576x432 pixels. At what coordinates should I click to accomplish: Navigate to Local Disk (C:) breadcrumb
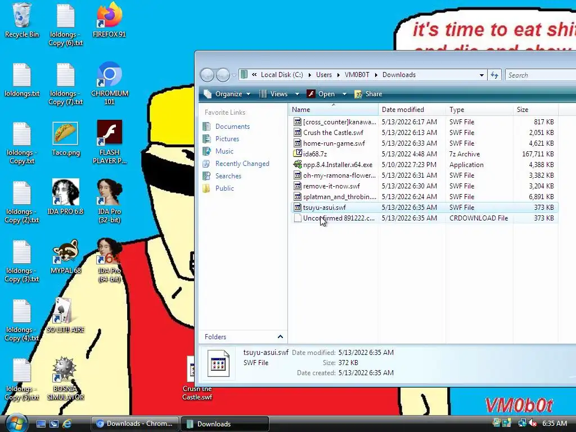point(282,75)
